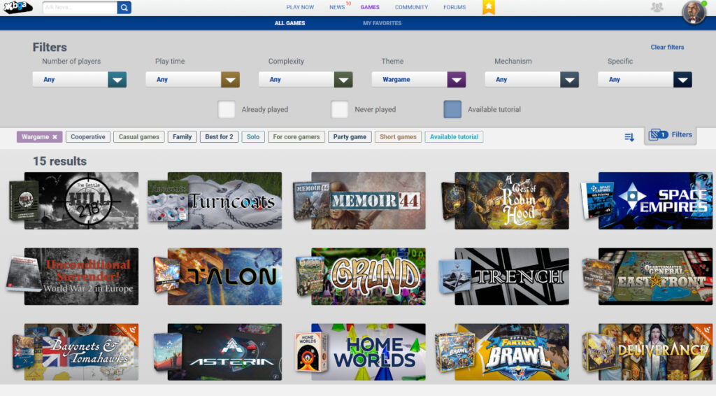Viewport: 716px width, 396px height.
Task: Collapse the Filters panel button
Action: (x=670, y=135)
